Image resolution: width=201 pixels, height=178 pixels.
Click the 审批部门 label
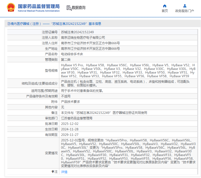click(51, 118)
